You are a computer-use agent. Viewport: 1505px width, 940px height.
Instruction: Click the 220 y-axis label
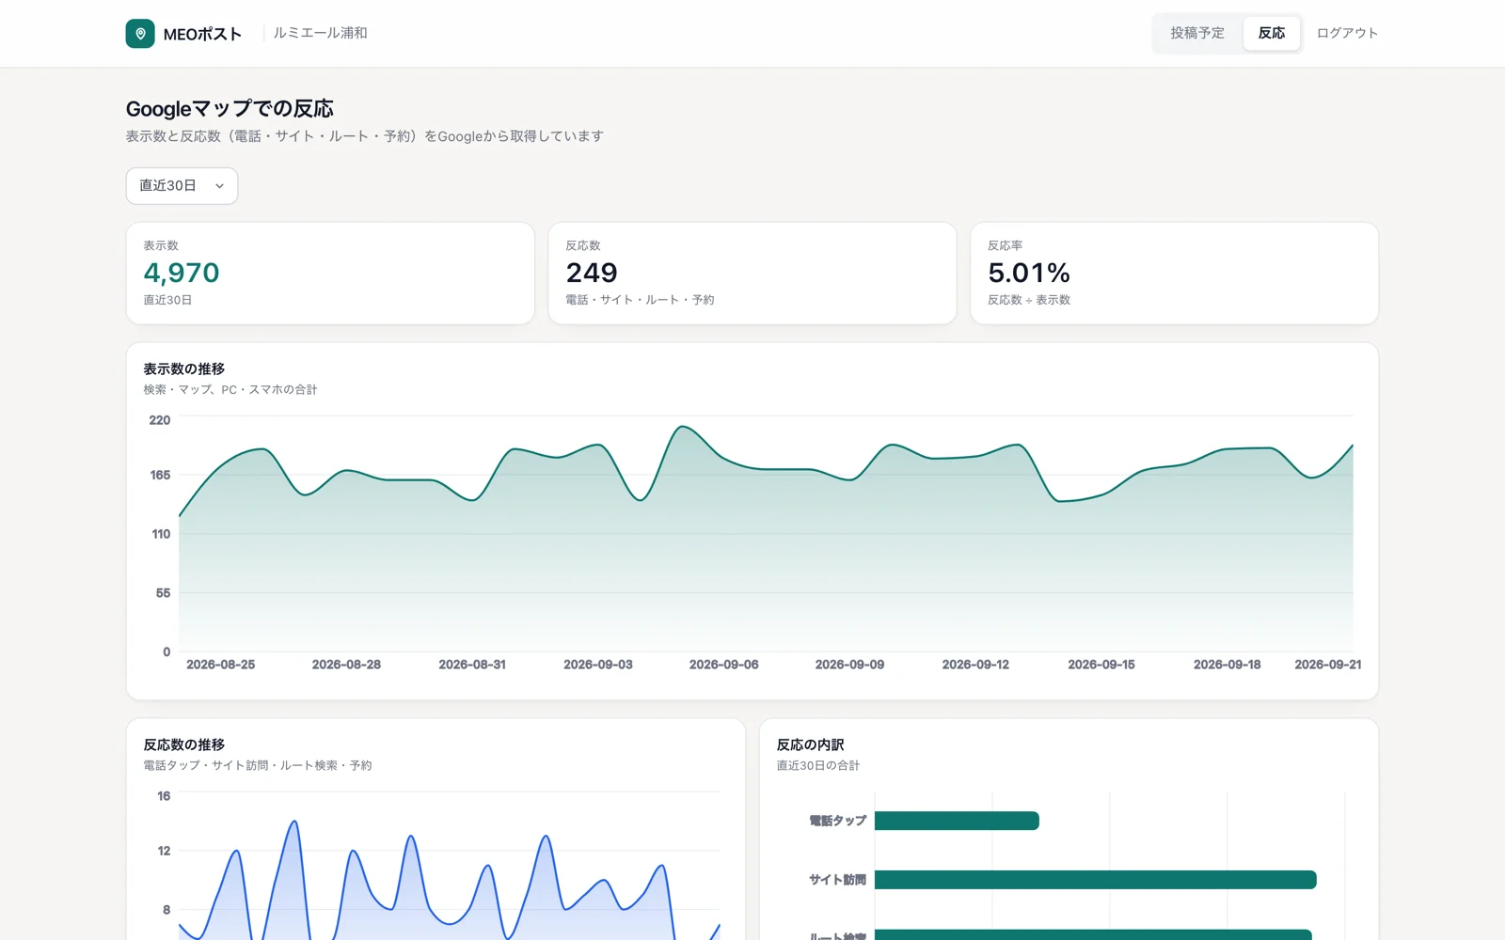click(160, 420)
